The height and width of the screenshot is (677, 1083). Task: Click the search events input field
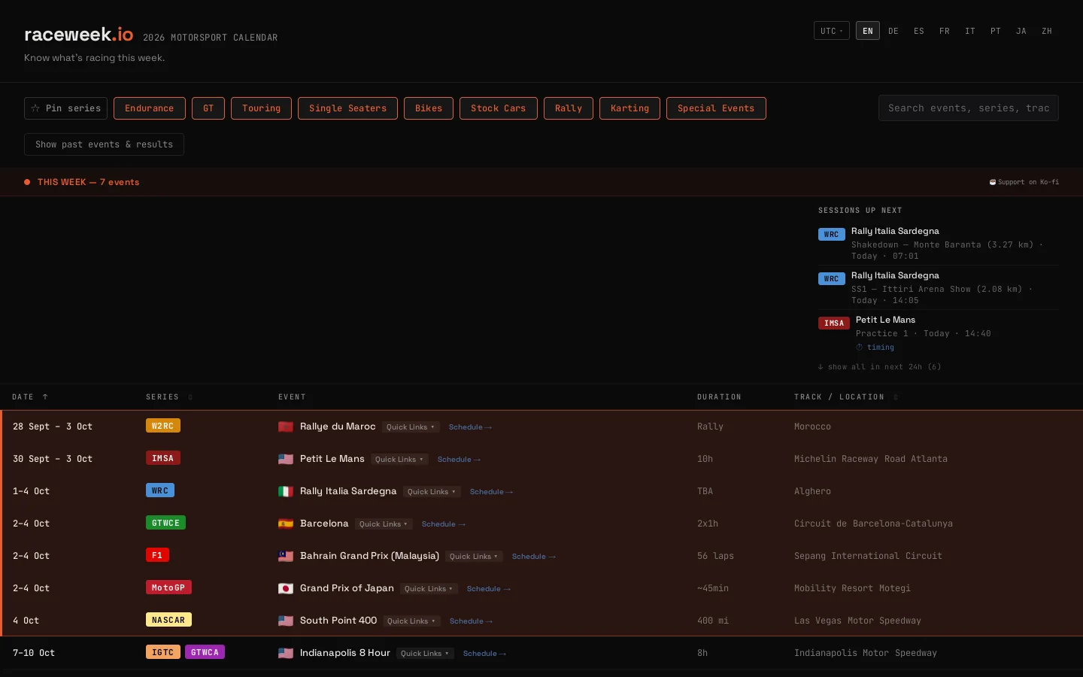969,108
